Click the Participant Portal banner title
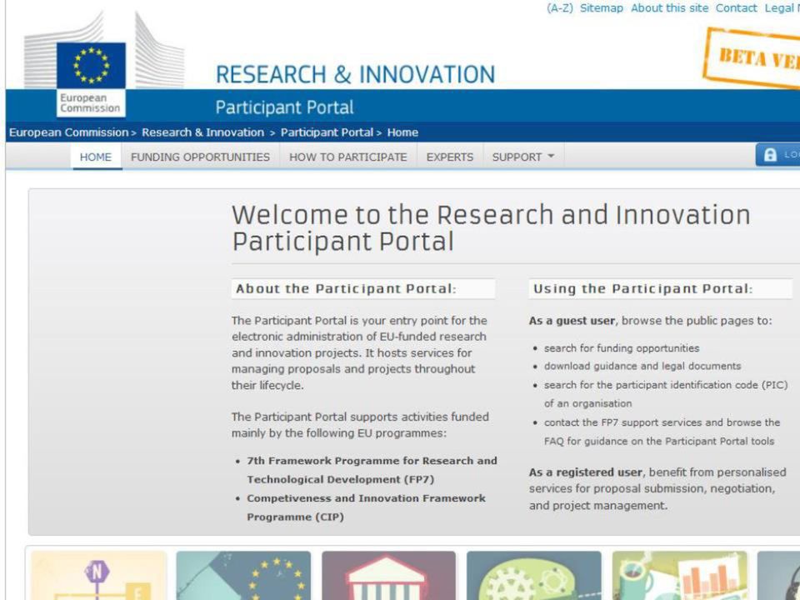Screen dimensions: 800x600 point(285,107)
